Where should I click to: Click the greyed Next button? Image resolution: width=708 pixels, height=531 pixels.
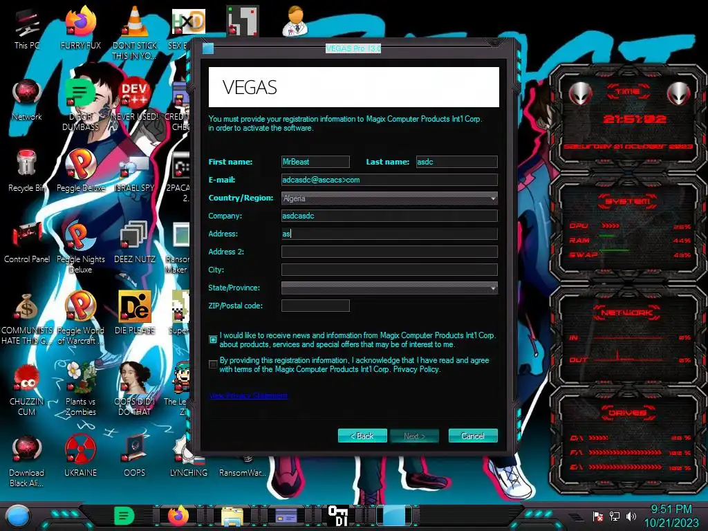[415, 436]
